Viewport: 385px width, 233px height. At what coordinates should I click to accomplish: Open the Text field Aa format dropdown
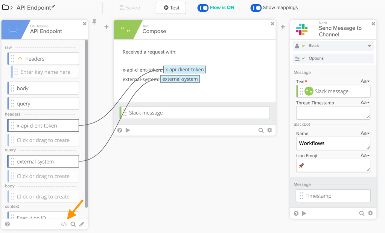365,81
